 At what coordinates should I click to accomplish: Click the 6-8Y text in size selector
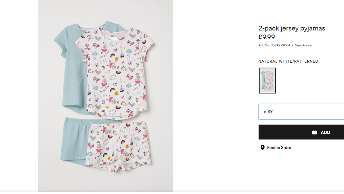tap(268, 112)
